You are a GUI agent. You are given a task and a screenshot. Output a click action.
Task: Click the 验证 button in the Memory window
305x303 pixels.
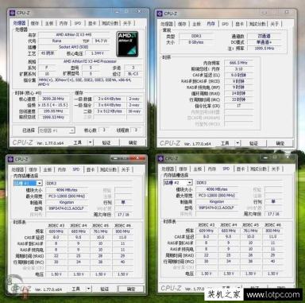(x=253, y=143)
